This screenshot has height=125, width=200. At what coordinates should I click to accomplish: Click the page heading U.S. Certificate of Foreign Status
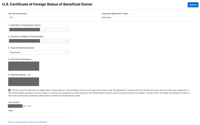point(47,4)
